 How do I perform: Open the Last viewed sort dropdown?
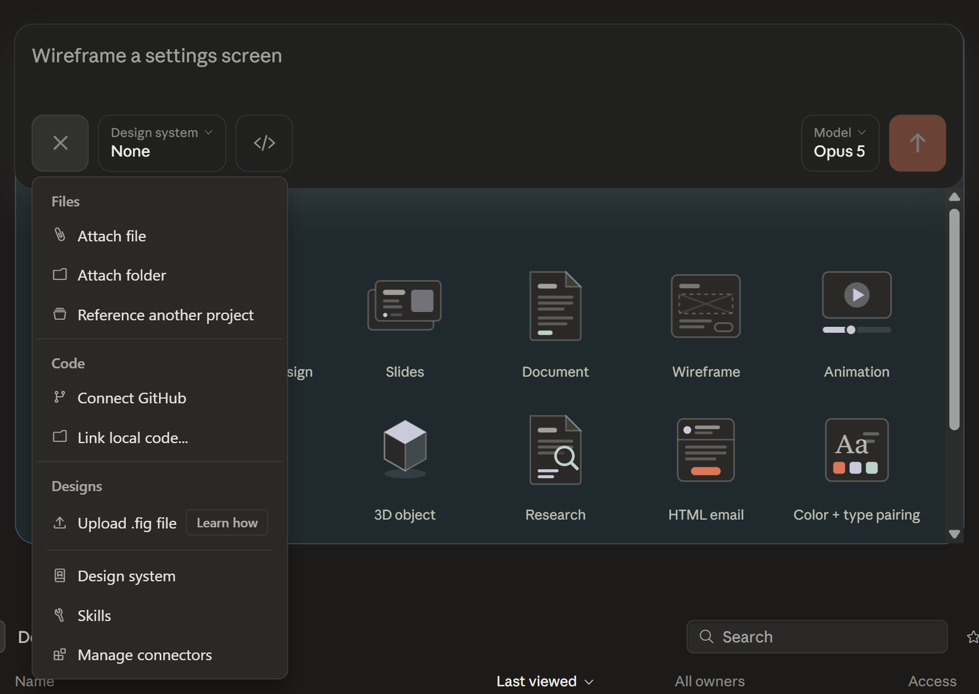[x=545, y=681]
